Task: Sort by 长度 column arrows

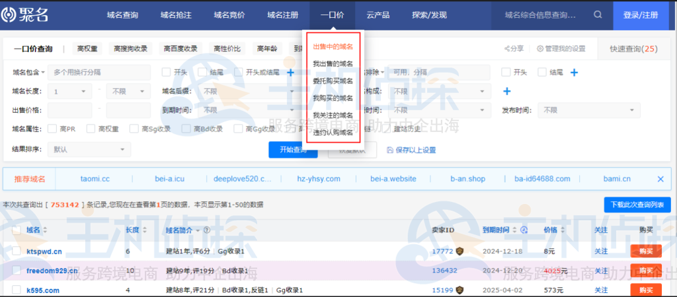Action: point(145,230)
